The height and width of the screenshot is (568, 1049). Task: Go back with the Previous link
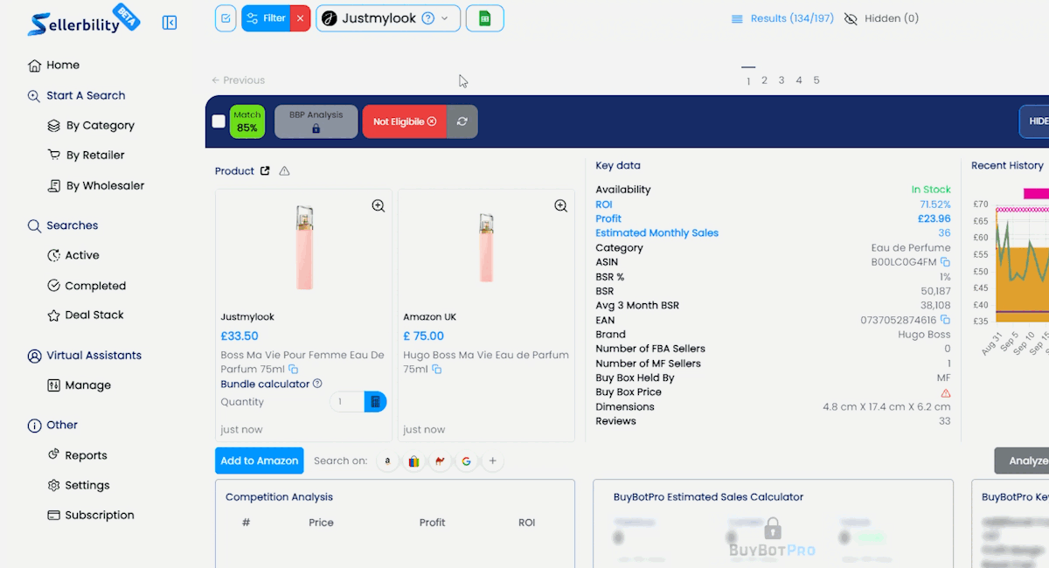(238, 80)
